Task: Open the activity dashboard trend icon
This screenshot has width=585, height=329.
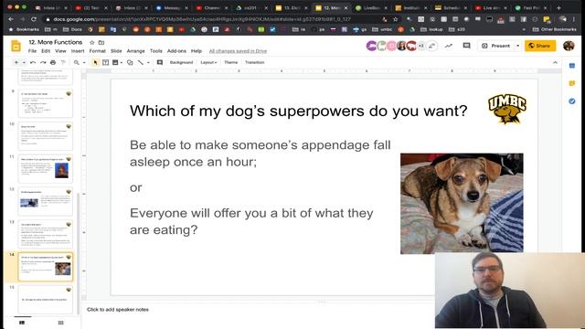Action: pyautogui.click(x=449, y=46)
